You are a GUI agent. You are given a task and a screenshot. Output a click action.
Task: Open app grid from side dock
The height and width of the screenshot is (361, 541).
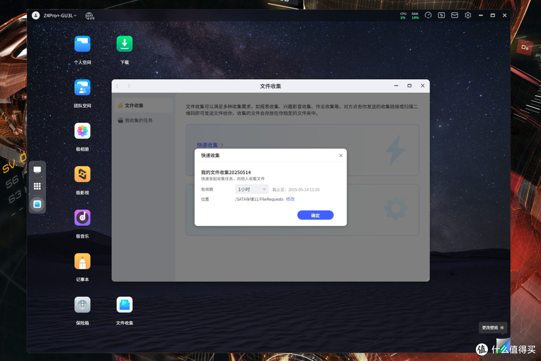coord(37,186)
